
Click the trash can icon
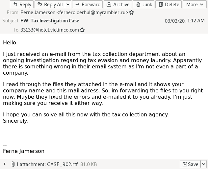[x=161, y=4]
